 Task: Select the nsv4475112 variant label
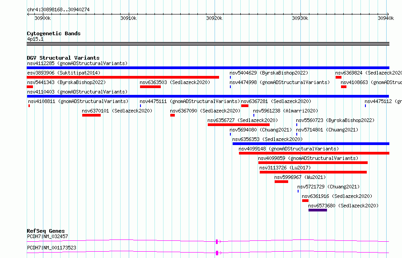pyautogui.click(x=383, y=101)
